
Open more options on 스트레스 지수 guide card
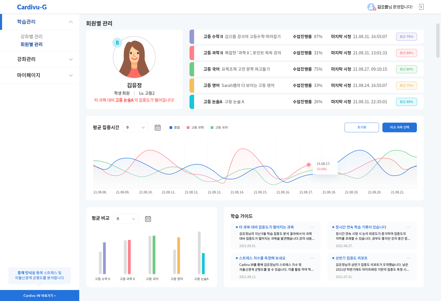pyautogui.click(x=312, y=258)
